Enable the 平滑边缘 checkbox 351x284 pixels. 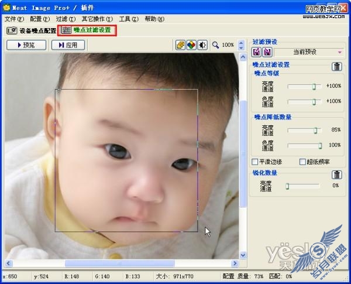pyautogui.click(x=254, y=162)
